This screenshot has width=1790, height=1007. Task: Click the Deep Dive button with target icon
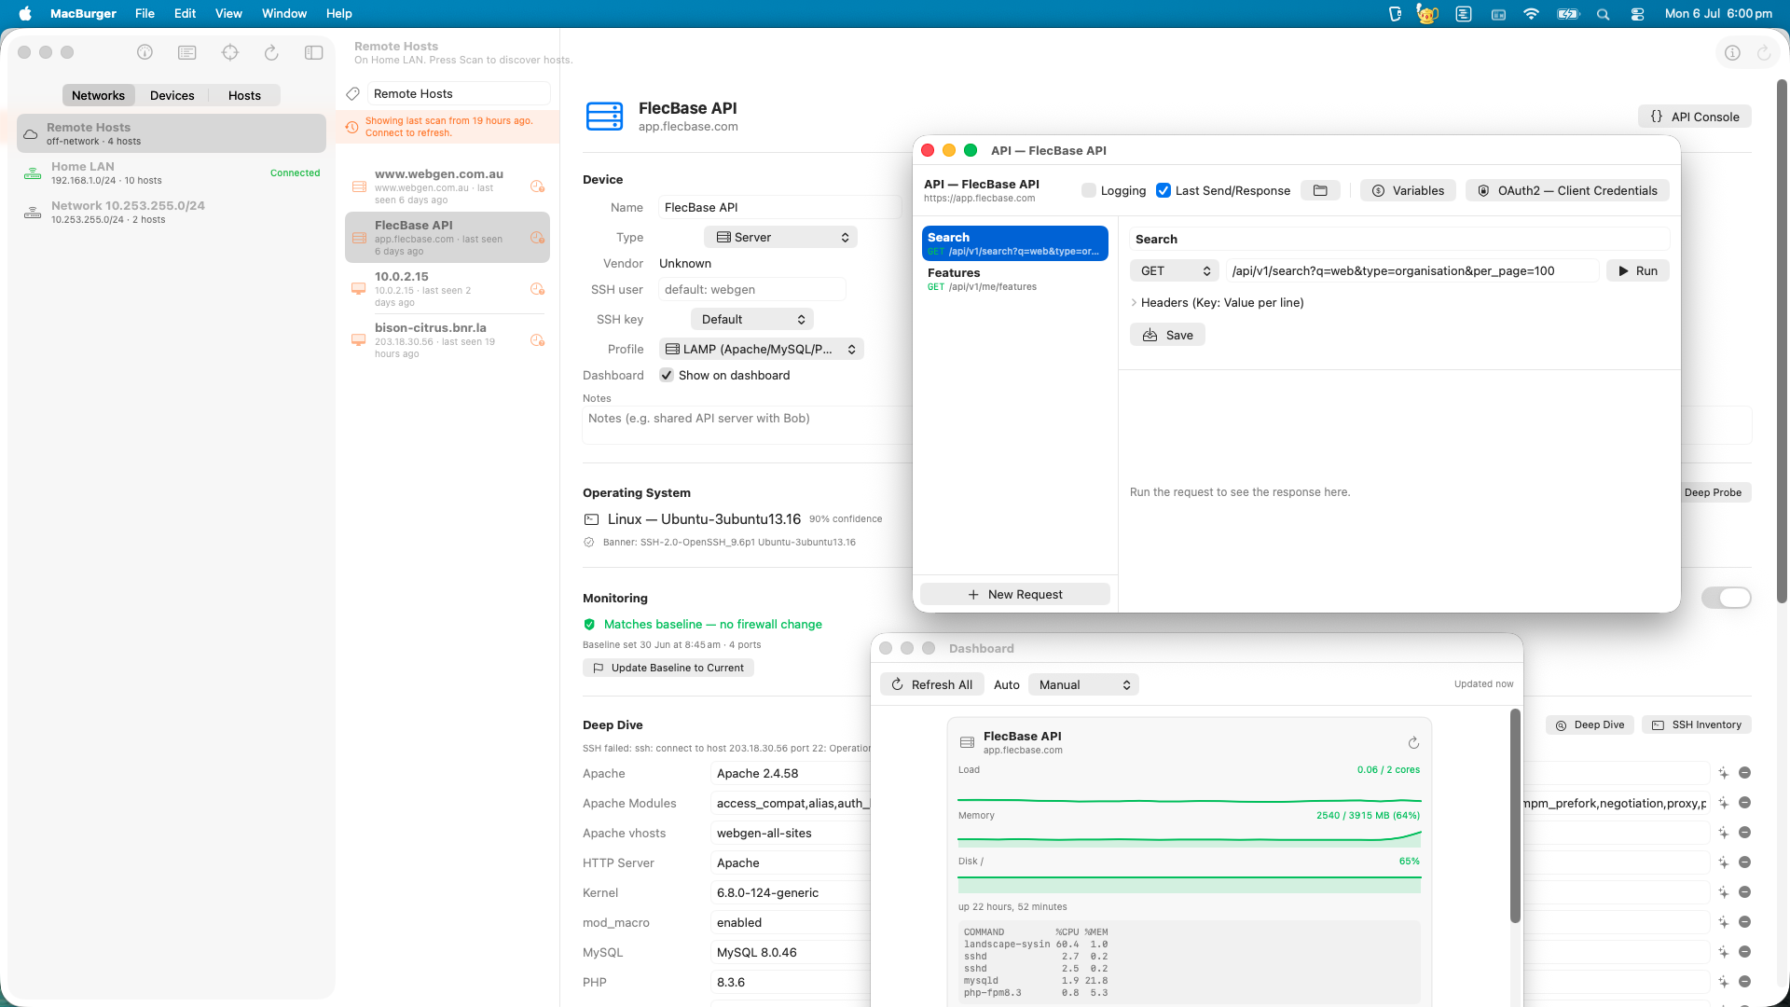point(1590,724)
